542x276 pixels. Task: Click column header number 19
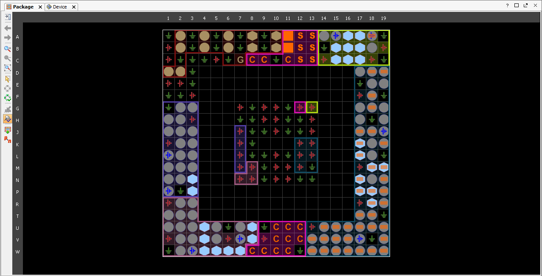click(383, 18)
